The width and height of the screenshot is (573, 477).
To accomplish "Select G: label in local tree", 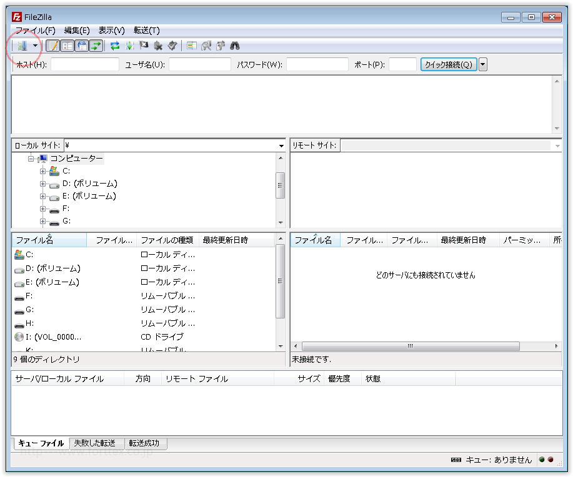I will [66, 220].
